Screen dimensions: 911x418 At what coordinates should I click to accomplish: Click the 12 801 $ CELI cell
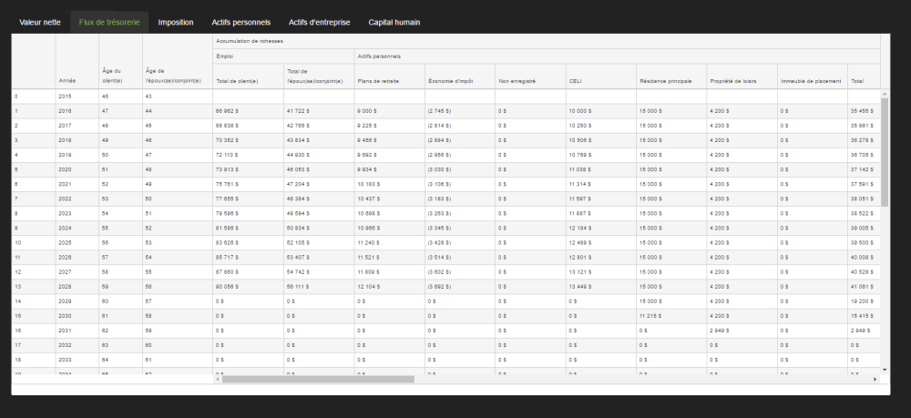(601, 257)
